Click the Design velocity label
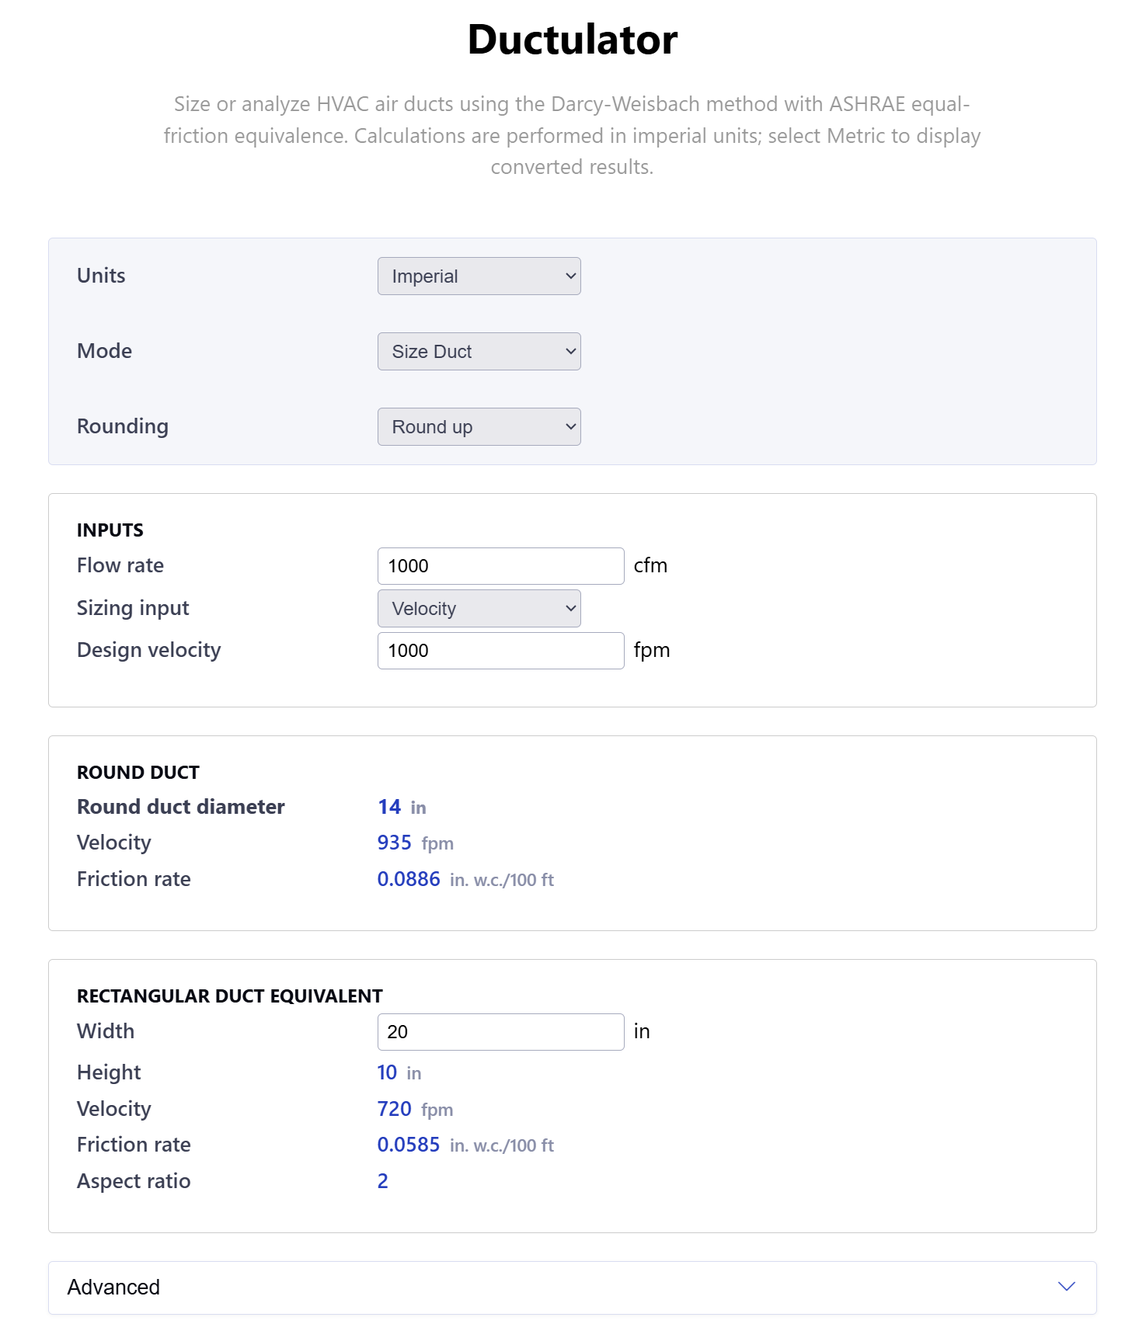This screenshot has width=1132, height=1331. (x=148, y=650)
